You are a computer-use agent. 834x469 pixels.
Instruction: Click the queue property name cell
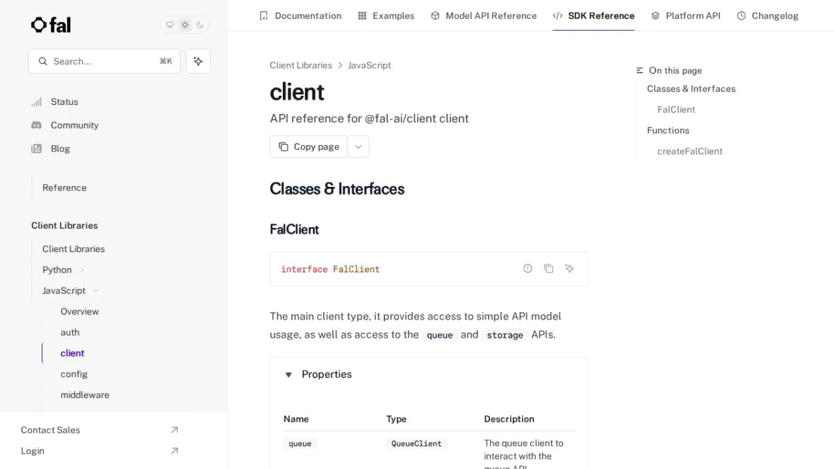point(300,443)
